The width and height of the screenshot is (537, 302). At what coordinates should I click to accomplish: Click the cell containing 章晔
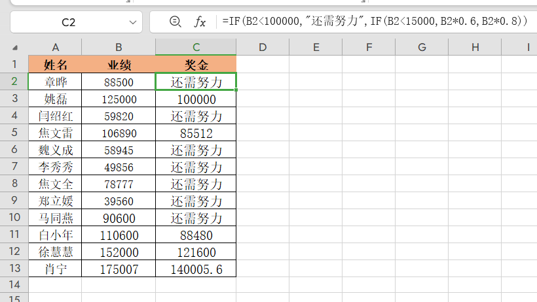[55, 82]
